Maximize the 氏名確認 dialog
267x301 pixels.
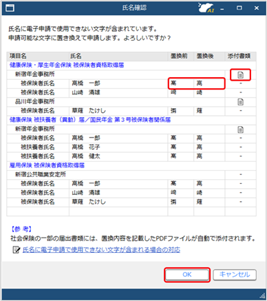pyautogui.click(x=239, y=8)
